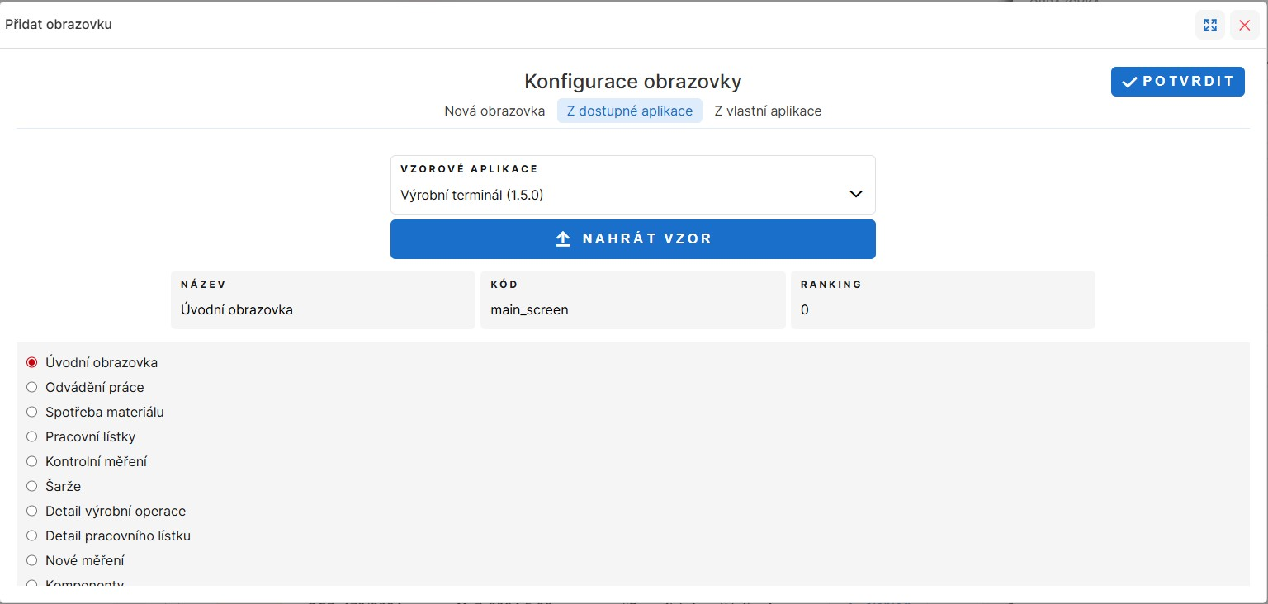Select the Nové měření radio option
Viewport: 1268px width, 604px height.
pos(32,560)
